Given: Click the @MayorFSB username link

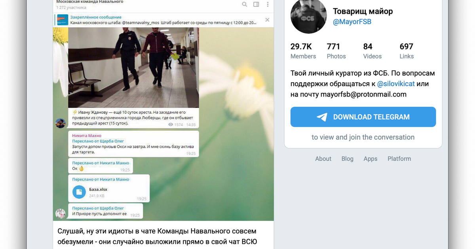Looking at the screenshot, I should tap(352, 22).
